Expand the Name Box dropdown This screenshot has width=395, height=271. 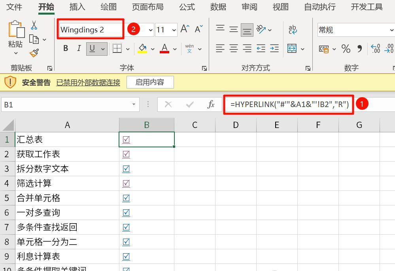(134, 104)
